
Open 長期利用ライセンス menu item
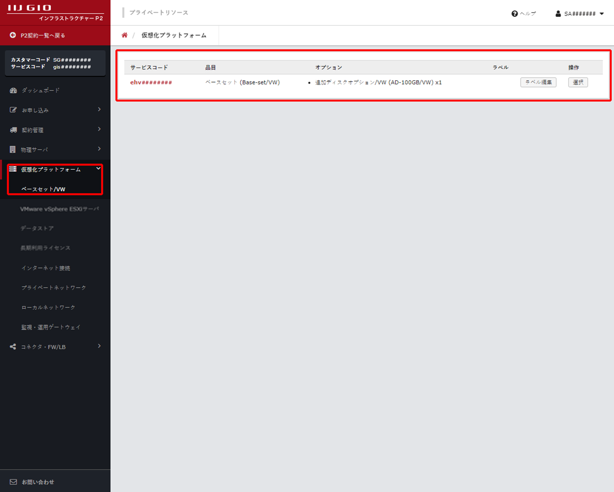point(46,248)
